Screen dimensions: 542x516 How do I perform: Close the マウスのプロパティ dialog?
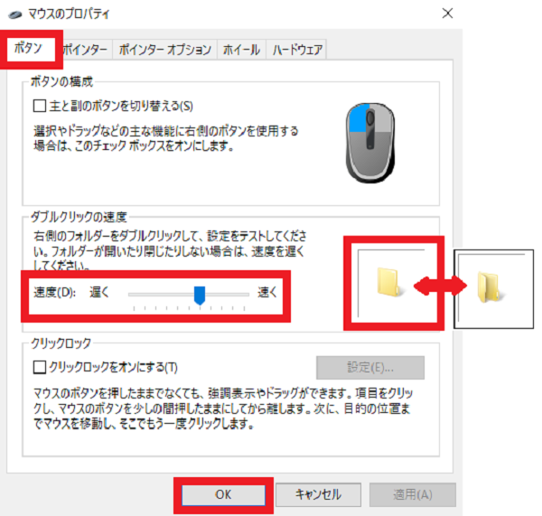447,14
